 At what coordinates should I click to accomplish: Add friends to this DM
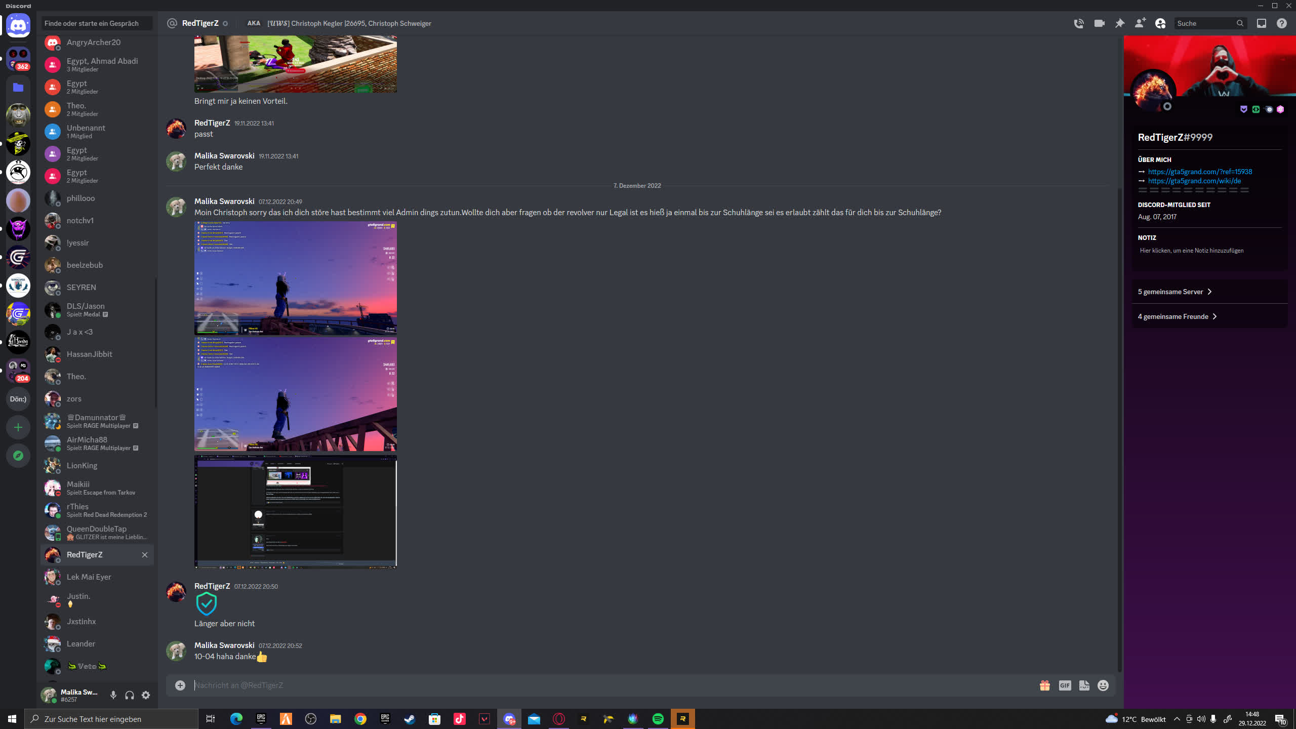1140,23
